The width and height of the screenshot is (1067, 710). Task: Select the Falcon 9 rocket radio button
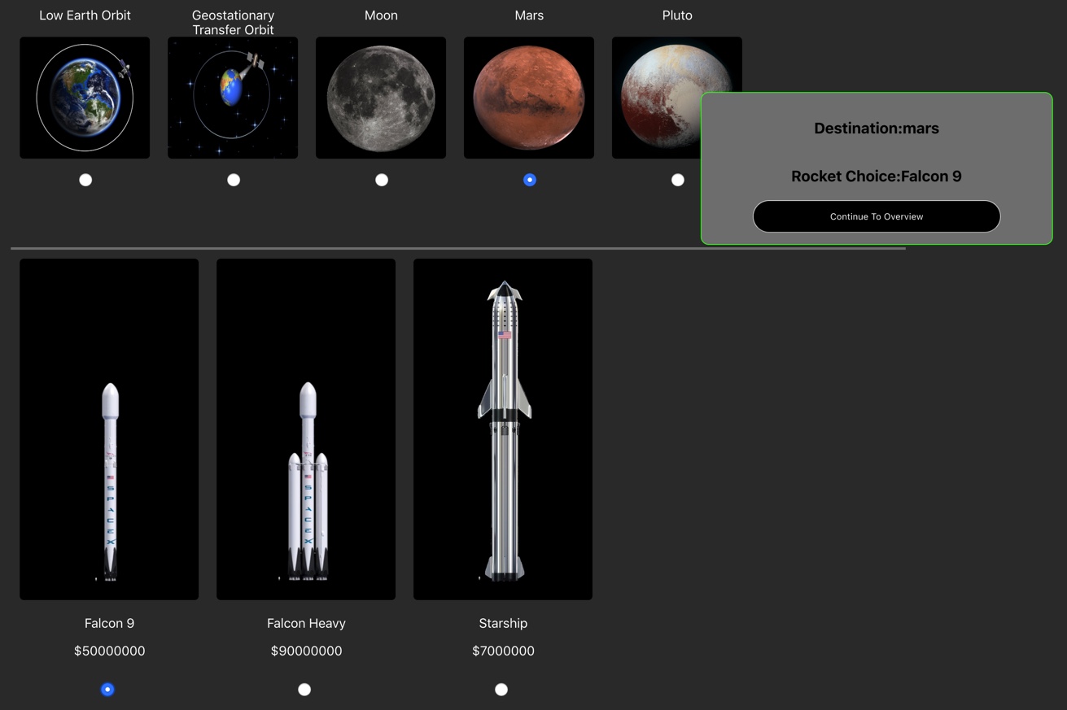tap(107, 689)
